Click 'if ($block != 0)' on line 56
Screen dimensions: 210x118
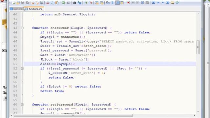pyautogui.click(x=56, y=87)
